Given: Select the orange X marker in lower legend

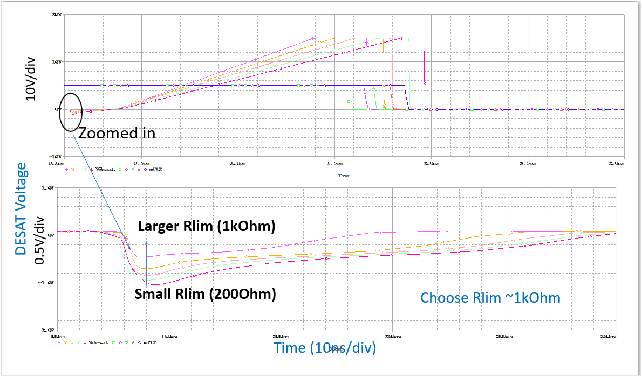Looking at the screenshot, I should [66, 342].
